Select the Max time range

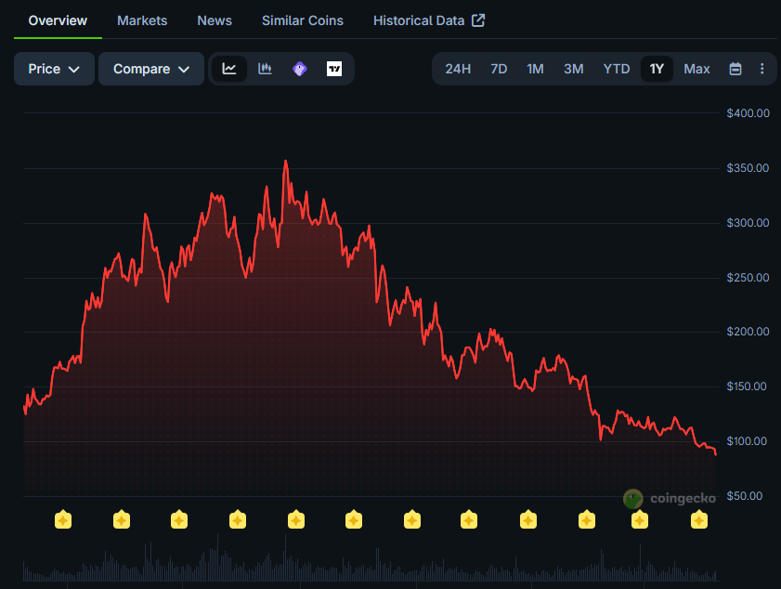pyautogui.click(x=696, y=69)
